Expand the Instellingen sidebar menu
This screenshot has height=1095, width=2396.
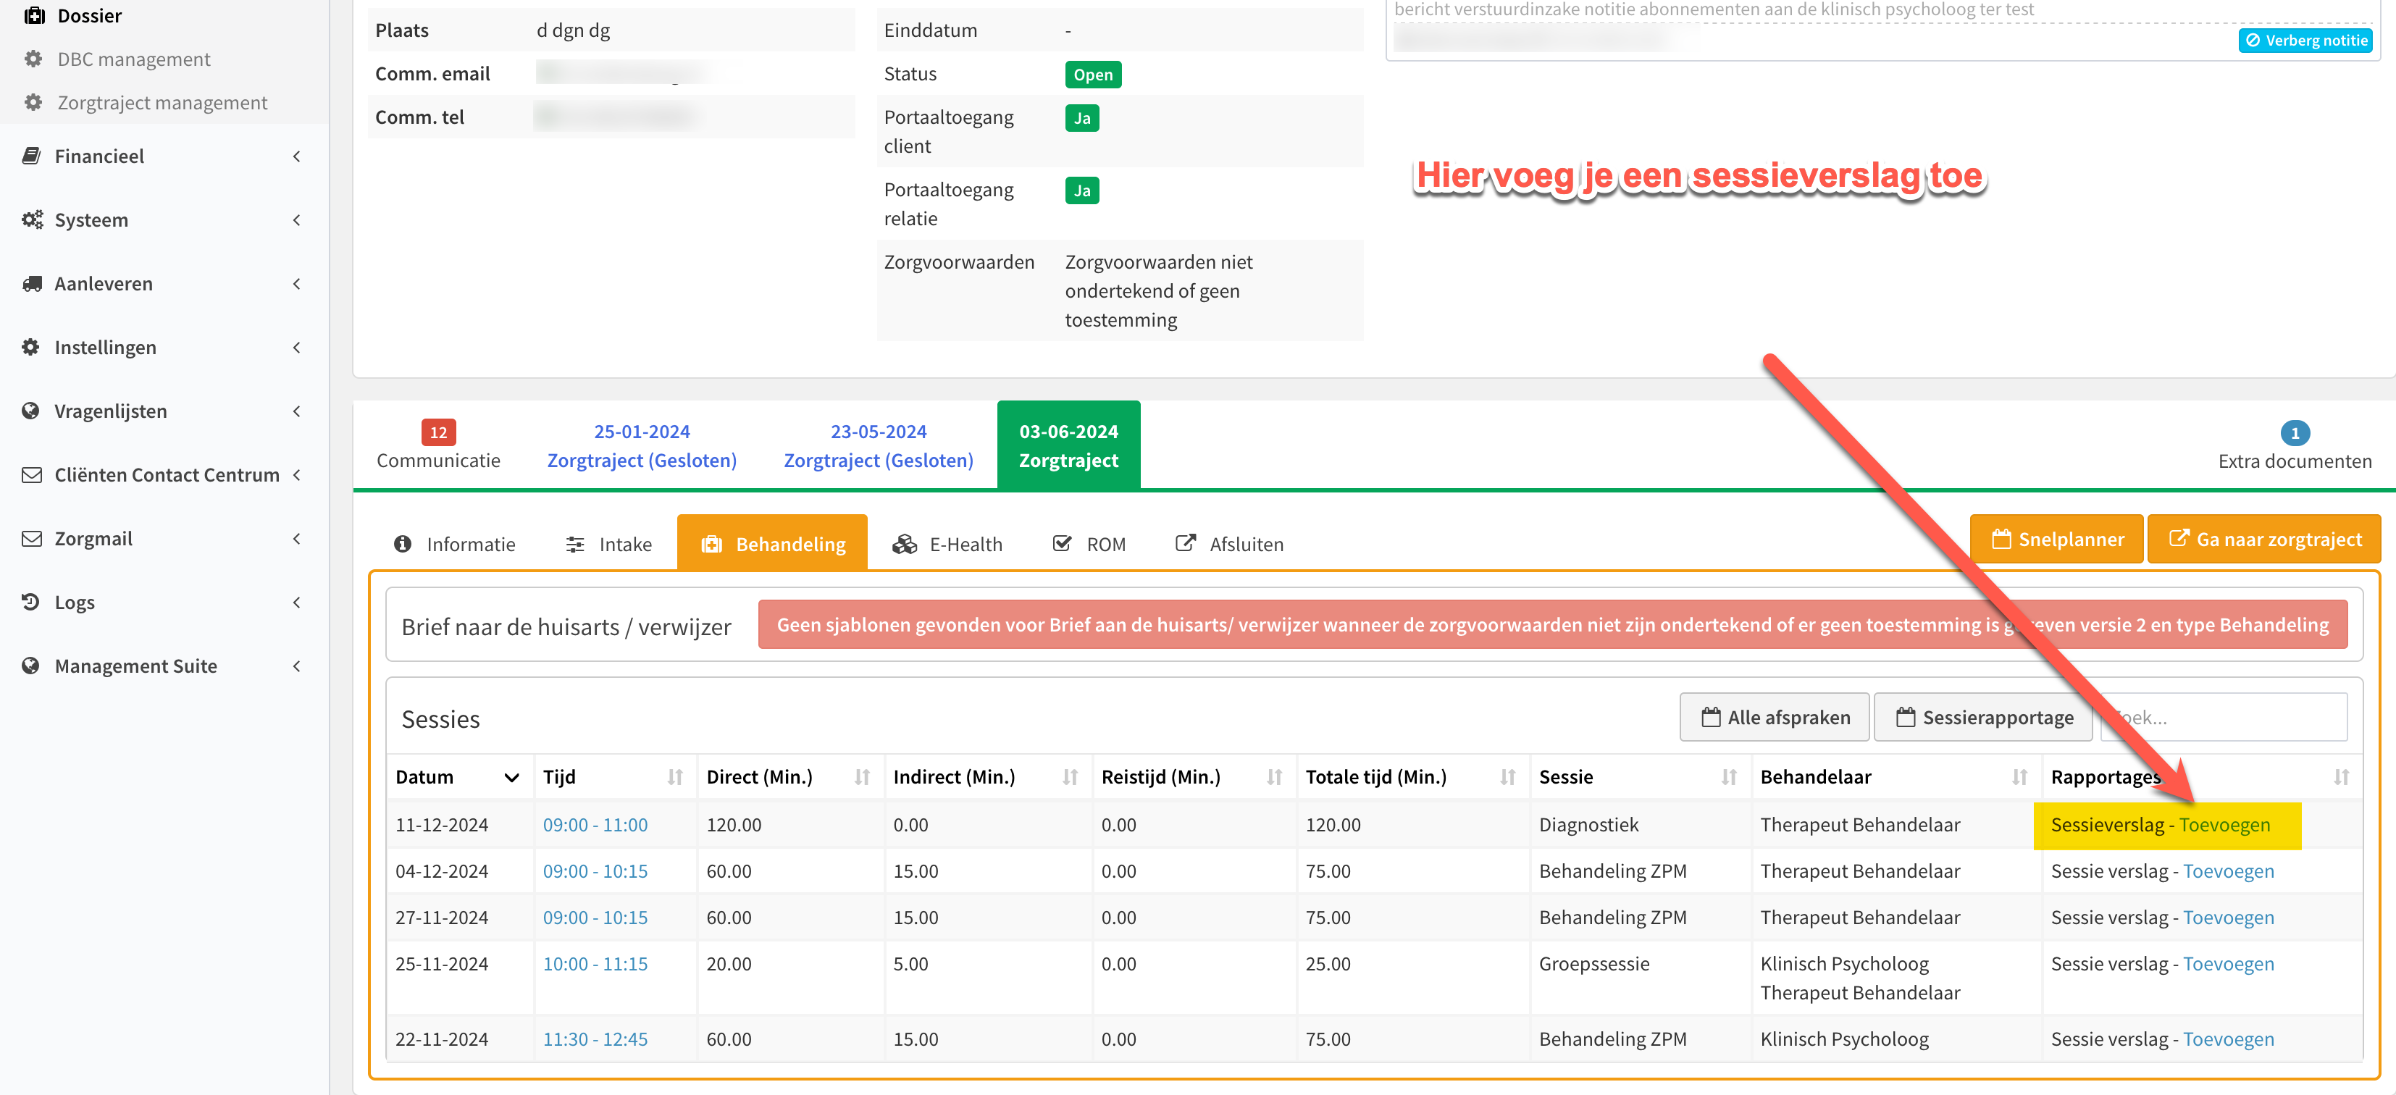[x=297, y=348]
